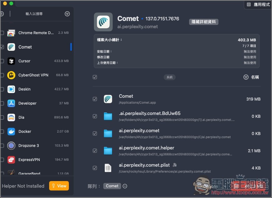272x198 pixels.
Task: Click the /Applications/Comet.app path
Action: (x=137, y=102)
